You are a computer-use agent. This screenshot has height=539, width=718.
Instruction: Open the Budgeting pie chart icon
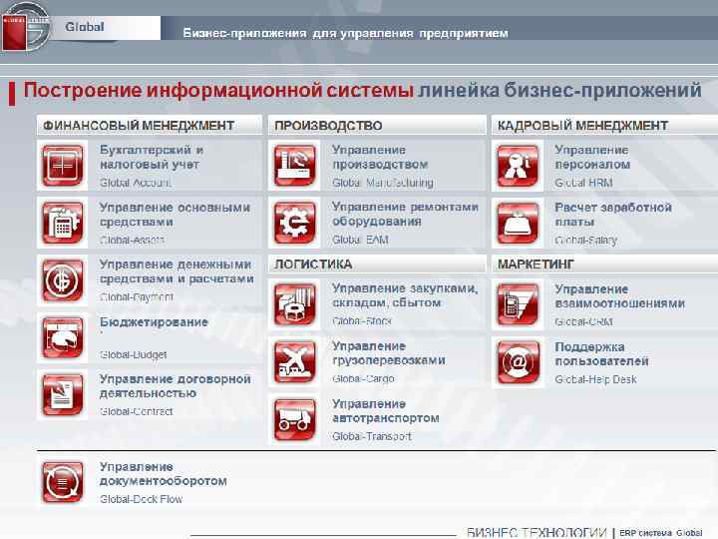[x=62, y=337]
